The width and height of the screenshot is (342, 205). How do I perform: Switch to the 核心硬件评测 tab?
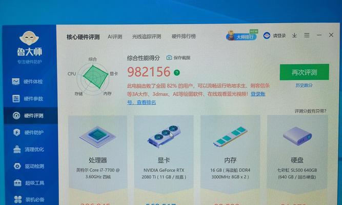[83, 37]
